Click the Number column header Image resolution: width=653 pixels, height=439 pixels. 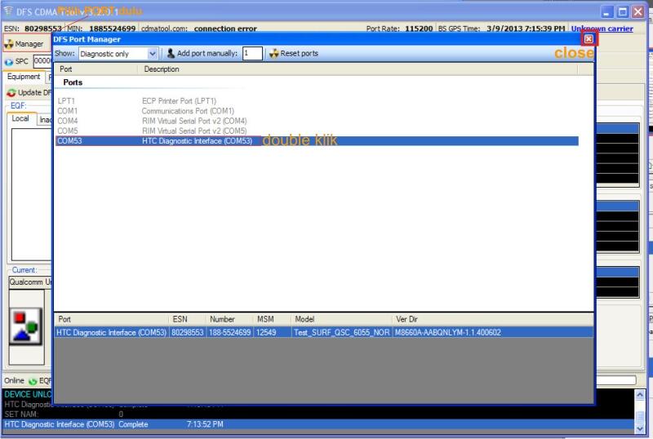pyautogui.click(x=229, y=320)
